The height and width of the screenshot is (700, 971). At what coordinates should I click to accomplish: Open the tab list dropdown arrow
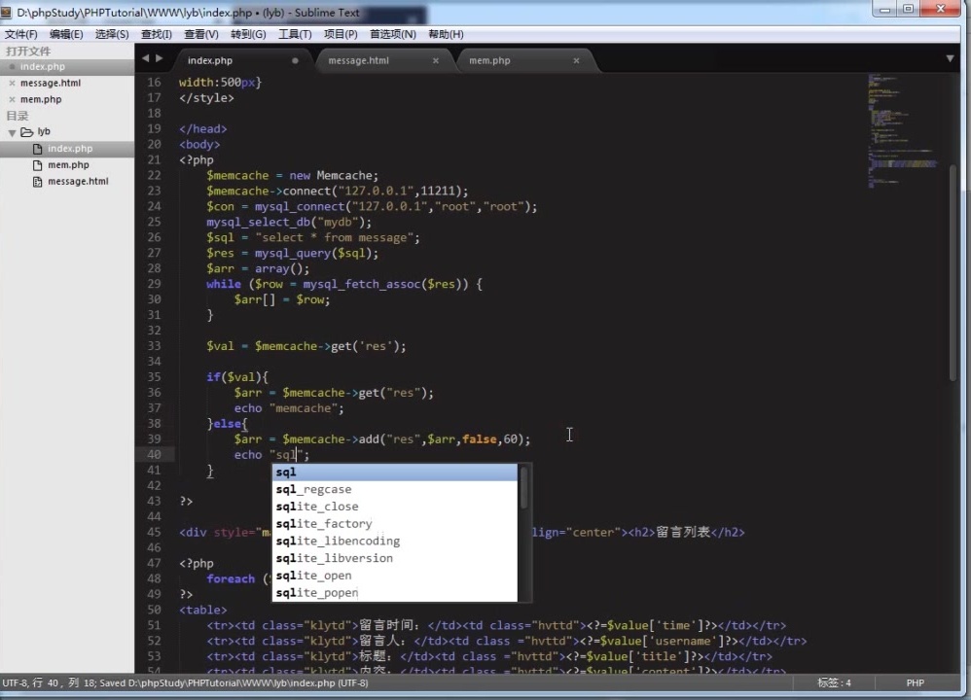[950, 58]
